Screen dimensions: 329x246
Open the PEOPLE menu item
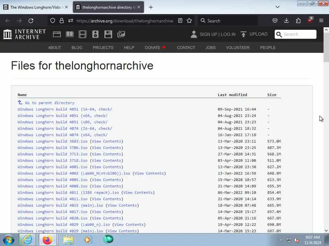click(268, 48)
